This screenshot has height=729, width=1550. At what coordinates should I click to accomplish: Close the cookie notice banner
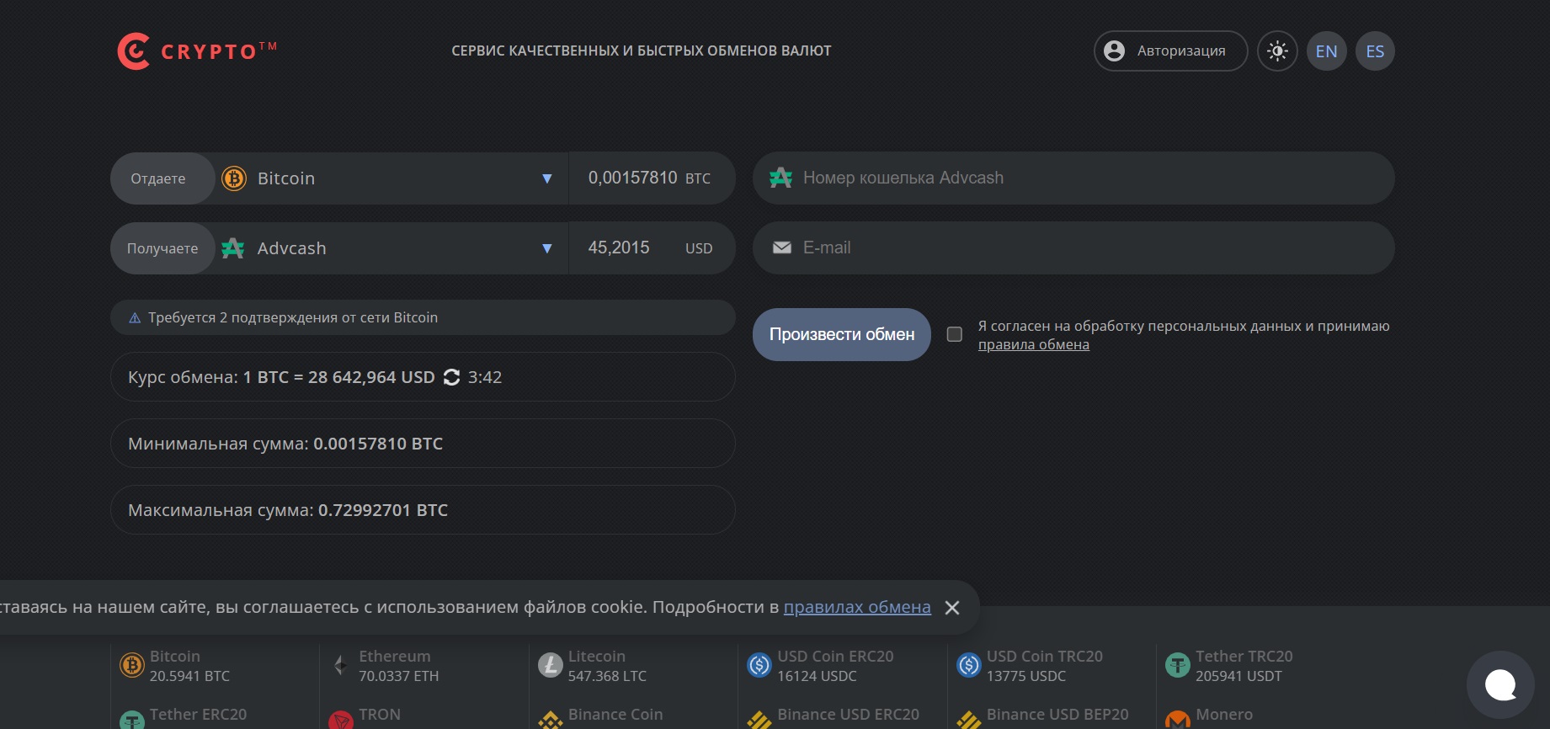(952, 608)
